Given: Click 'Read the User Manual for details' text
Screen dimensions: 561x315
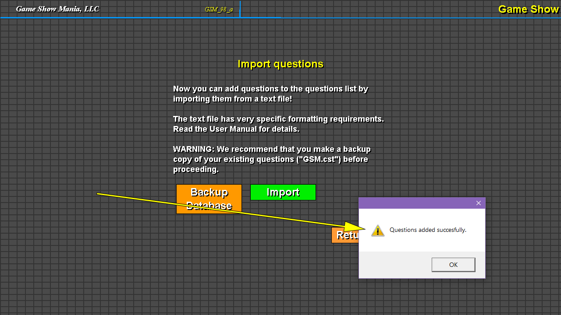Looking at the screenshot, I should (236, 129).
